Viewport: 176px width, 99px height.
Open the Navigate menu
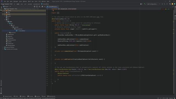point(16,1)
